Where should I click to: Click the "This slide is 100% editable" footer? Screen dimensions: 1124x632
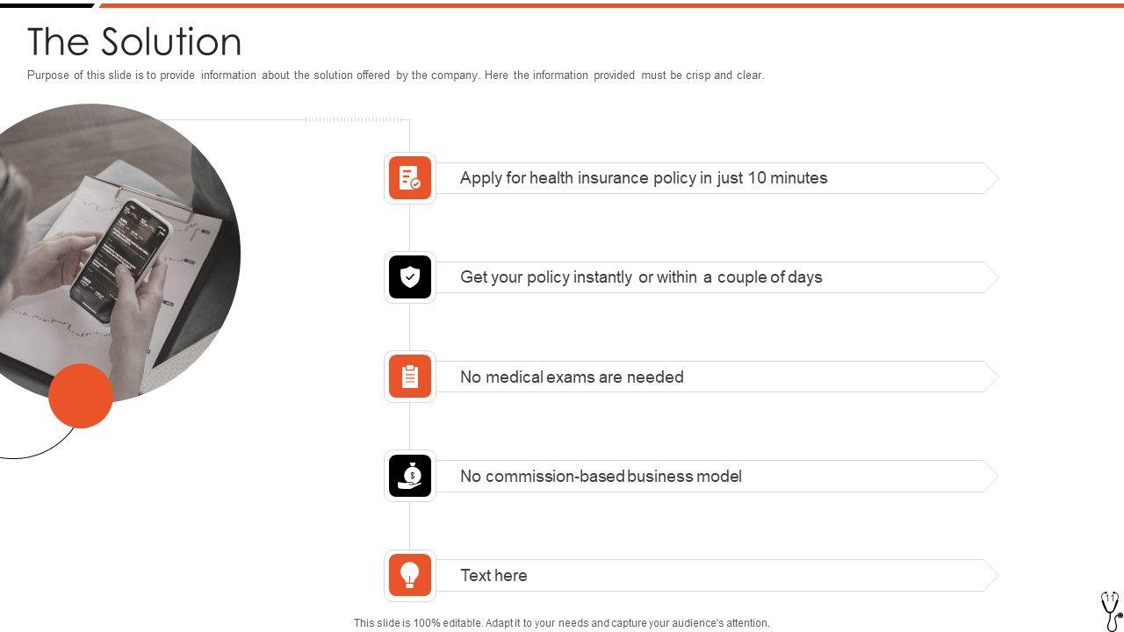(561, 623)
